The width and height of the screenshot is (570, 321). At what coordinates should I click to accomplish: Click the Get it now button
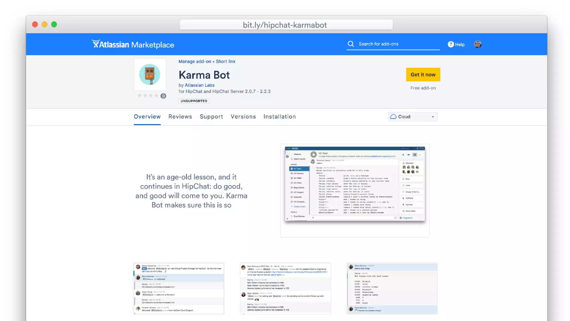point(423,75)
